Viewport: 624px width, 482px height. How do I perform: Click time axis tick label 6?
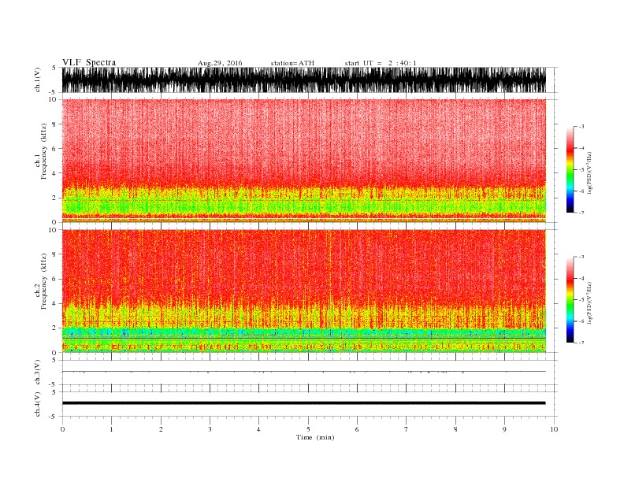(x=357, y=429)
